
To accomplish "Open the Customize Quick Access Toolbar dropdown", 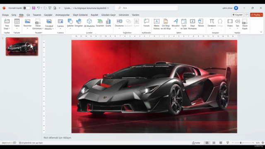I will click(60, 8).
